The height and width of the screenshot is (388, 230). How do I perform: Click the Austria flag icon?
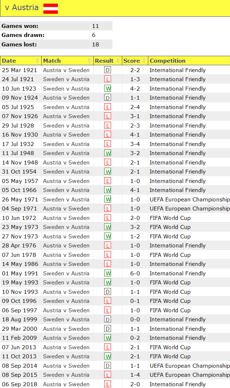click(51, 8)
